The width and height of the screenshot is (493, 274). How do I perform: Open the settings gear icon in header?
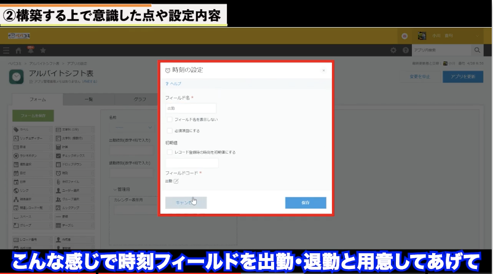(x=394, y=50)
